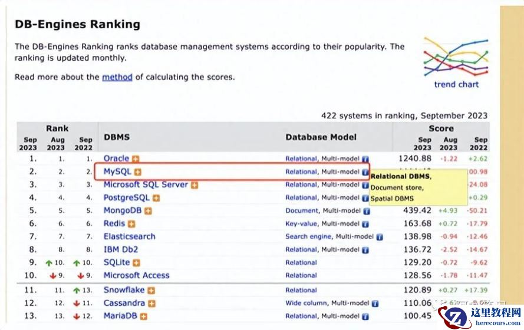Select the score value 439.42

(x=417, y=210)
